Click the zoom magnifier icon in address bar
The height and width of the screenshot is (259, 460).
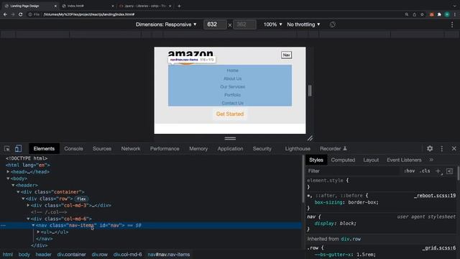click(x=407, y=14)
